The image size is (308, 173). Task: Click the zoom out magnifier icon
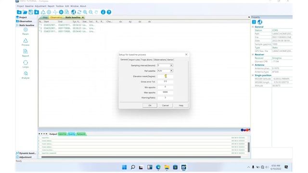(91, 12)
